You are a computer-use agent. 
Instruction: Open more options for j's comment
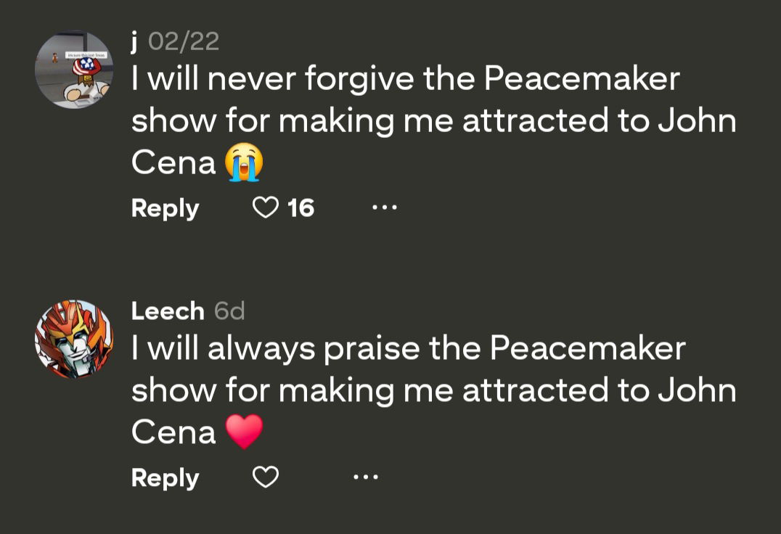385,208
